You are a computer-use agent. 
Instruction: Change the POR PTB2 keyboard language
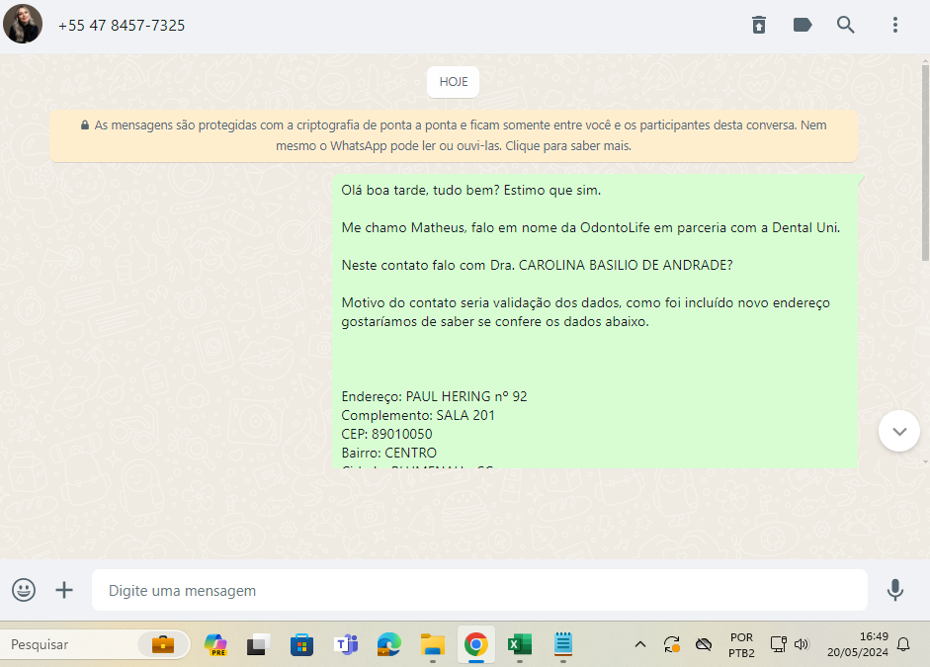pyautogui.click(x=741, y=645)
